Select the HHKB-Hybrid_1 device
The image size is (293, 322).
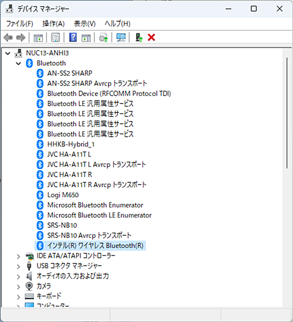point(71,144)
